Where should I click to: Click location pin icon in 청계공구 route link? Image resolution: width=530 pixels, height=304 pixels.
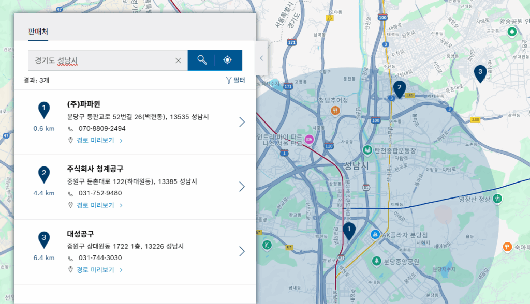click(70, 205)
